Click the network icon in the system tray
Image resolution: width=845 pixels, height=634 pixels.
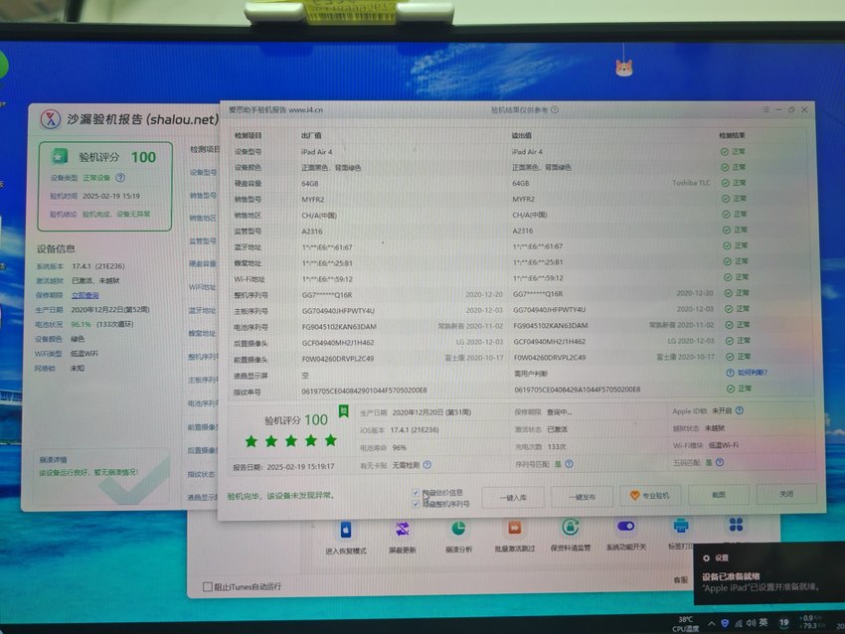(x=739, y=623)
